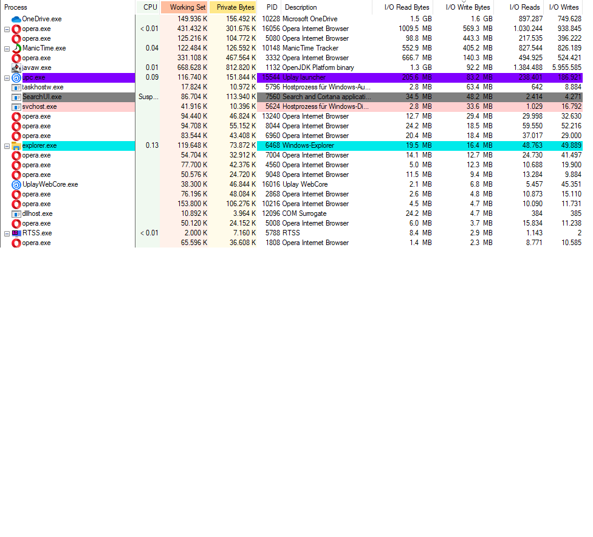The image size is (593, 537).
Task: Click the OneDrive.exe cloud icon
Action: [x=16, y=19]
